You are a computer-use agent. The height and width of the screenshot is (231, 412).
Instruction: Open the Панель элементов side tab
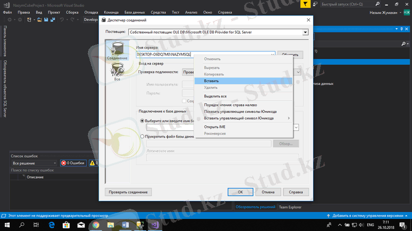[5, 41]
